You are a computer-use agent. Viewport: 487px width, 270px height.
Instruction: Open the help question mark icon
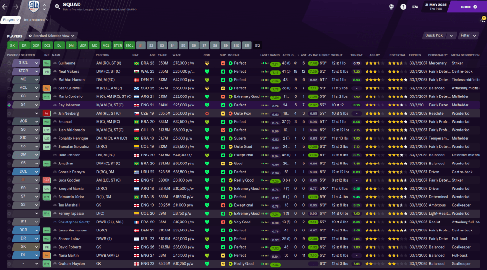pyautogui.click(x=403, y=7)
